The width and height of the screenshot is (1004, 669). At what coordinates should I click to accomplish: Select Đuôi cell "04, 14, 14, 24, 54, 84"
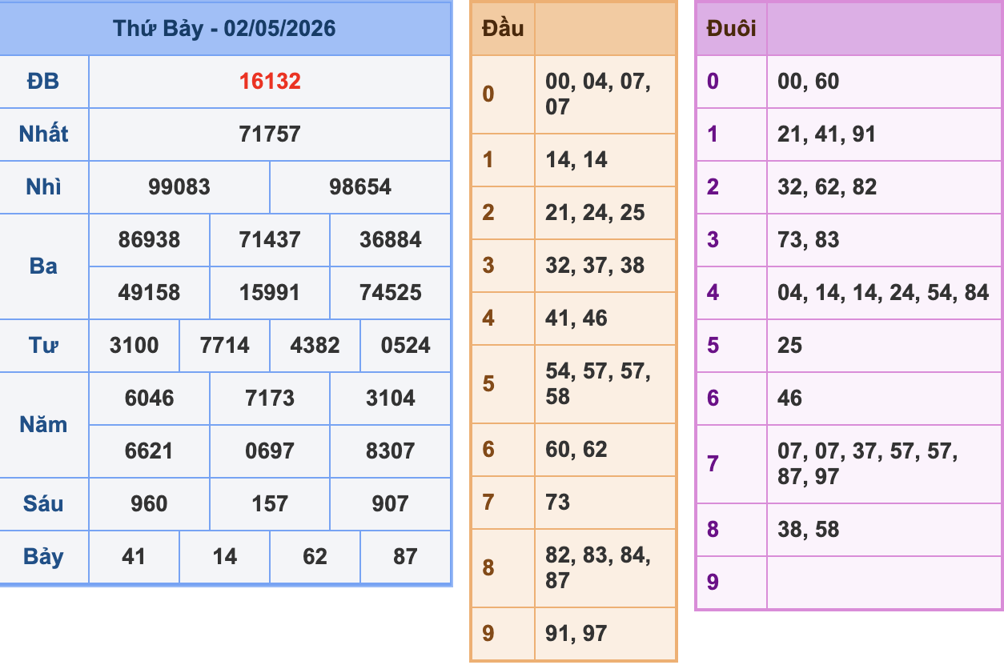click(x=885, y=293)
